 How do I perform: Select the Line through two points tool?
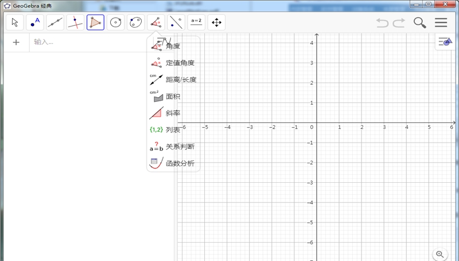tap(55, 22)
